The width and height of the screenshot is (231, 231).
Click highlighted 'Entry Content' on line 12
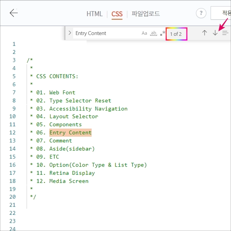pos(70,132)
